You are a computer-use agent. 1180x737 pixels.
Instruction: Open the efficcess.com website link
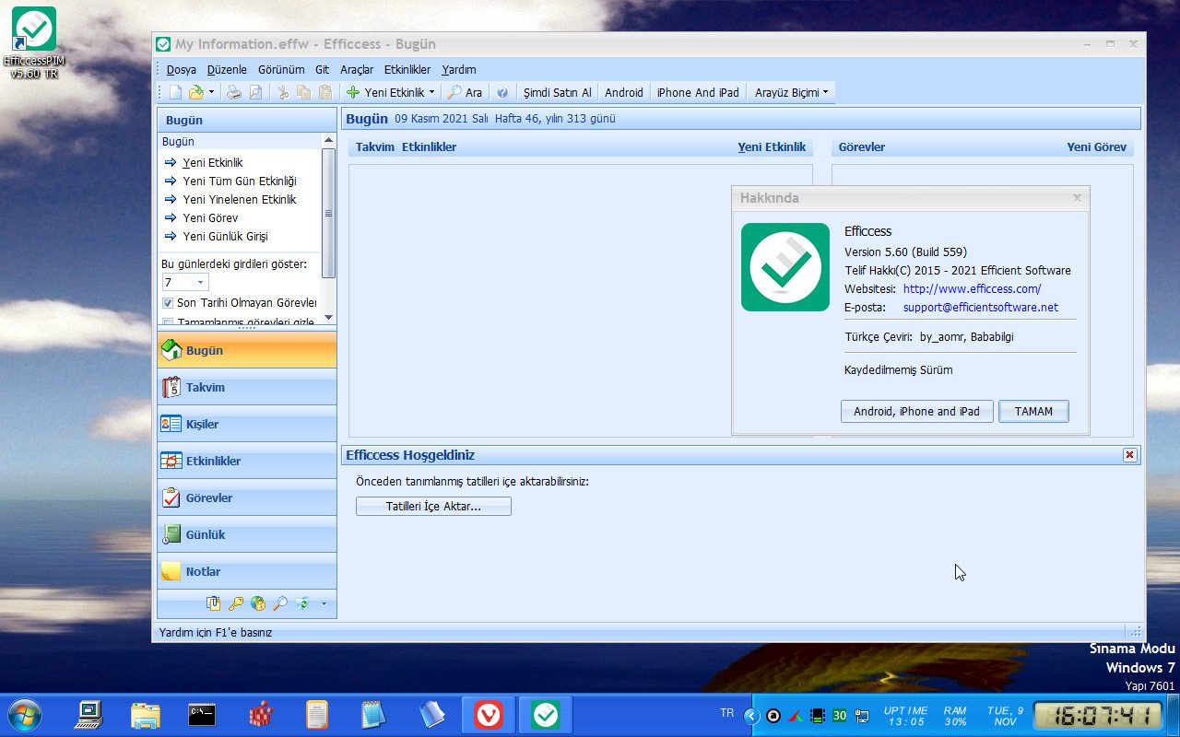click(x=972, y=289)
